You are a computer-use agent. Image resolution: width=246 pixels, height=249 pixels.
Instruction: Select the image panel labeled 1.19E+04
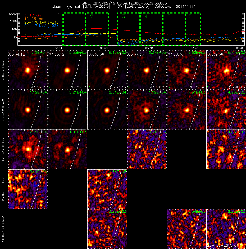pyautogui.click(x=147, y=110)
